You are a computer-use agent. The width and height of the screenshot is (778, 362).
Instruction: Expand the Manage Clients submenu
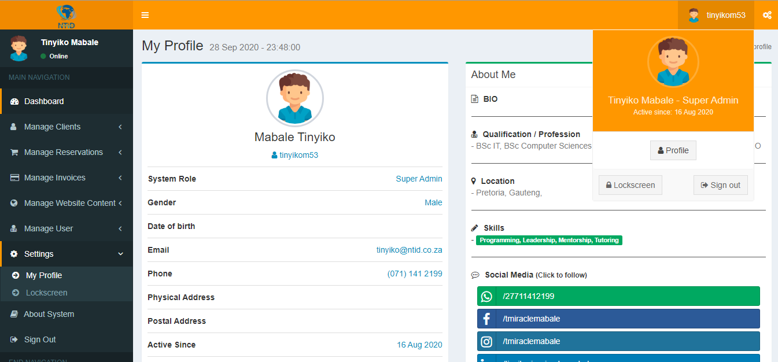67,127
